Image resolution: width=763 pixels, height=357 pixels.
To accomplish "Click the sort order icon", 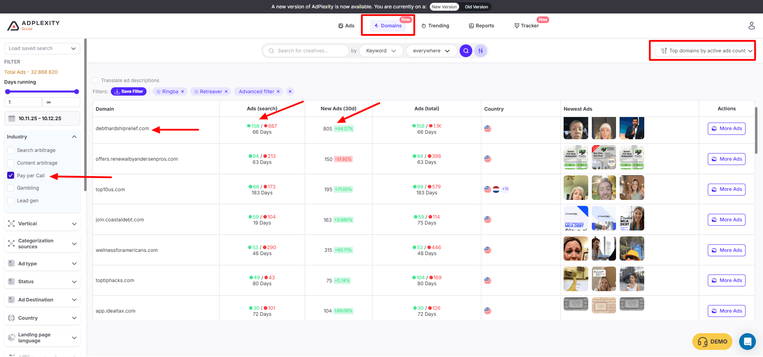I will (x=664, y=51).
